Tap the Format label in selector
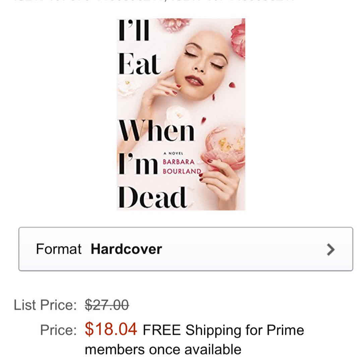Image resolution: width=362 pixels, height=362 pixels. tap(59, 249)
